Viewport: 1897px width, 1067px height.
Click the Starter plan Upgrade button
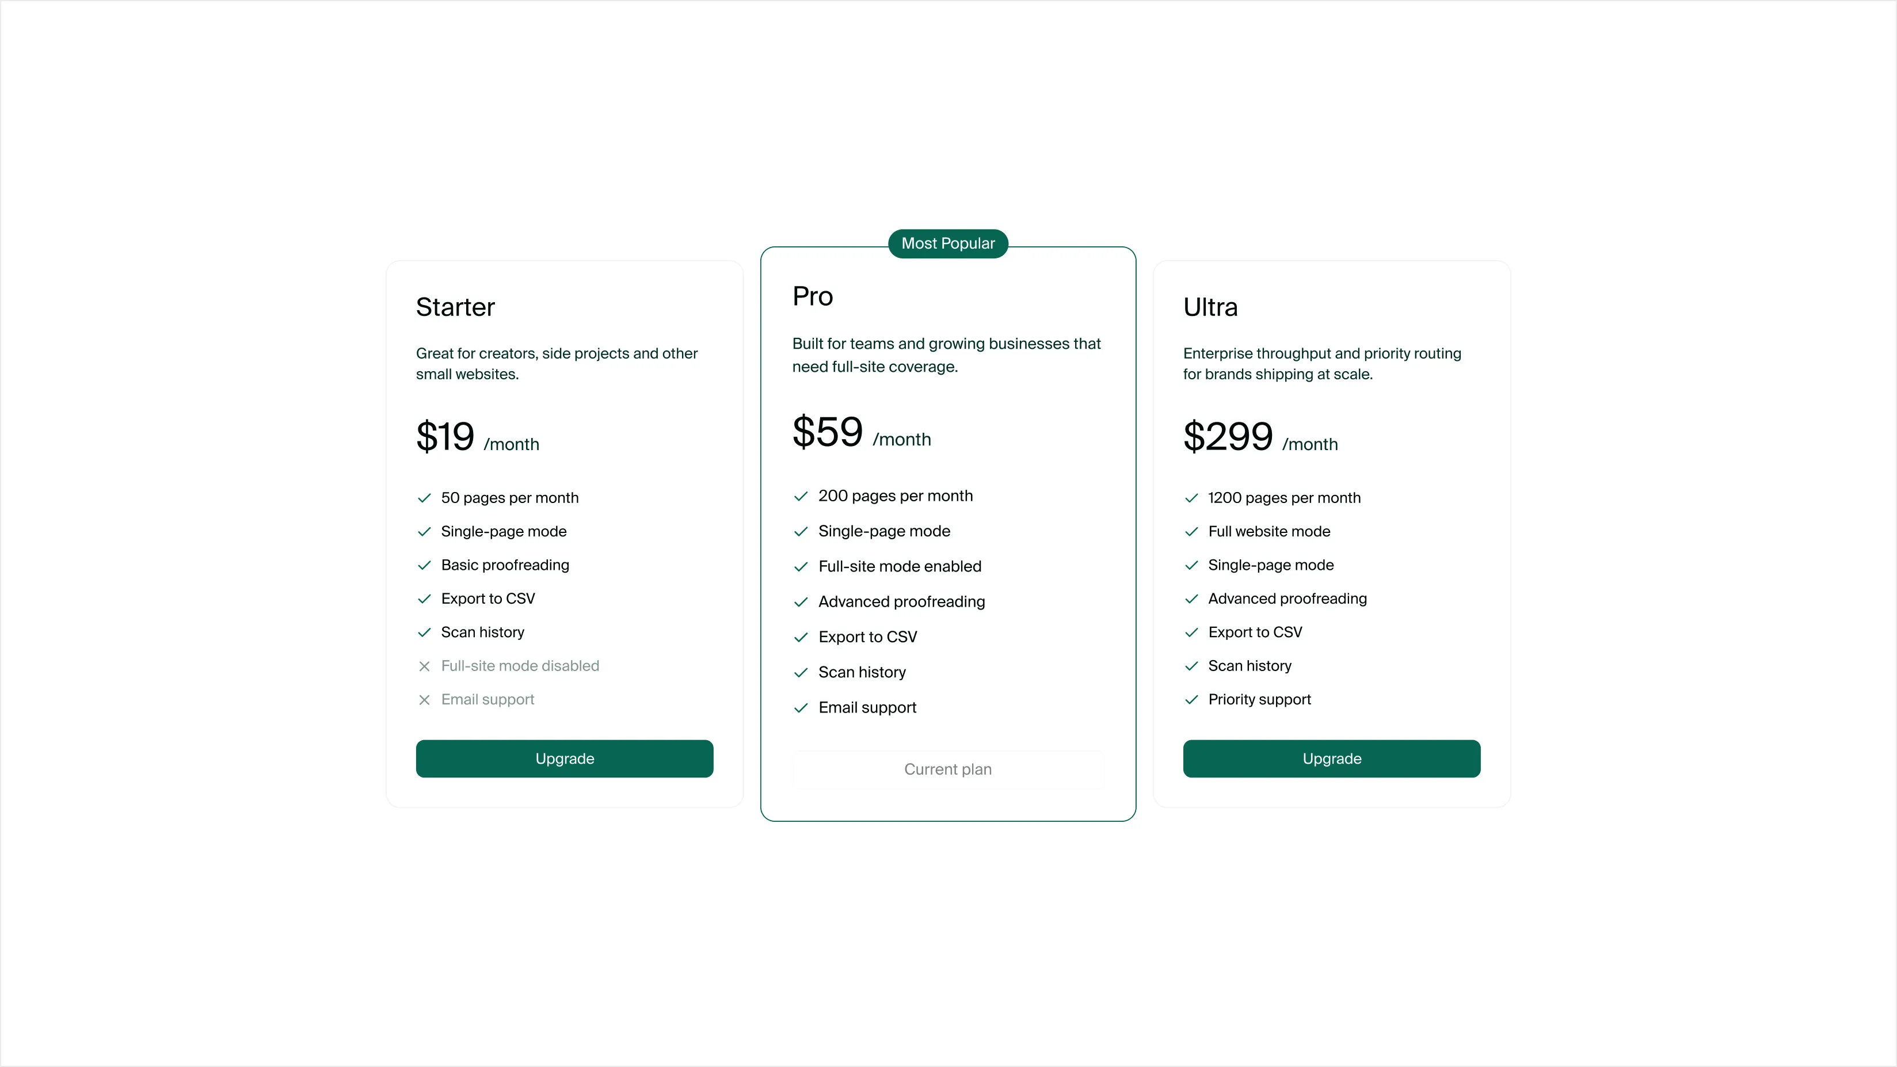(x=564, y=759)
